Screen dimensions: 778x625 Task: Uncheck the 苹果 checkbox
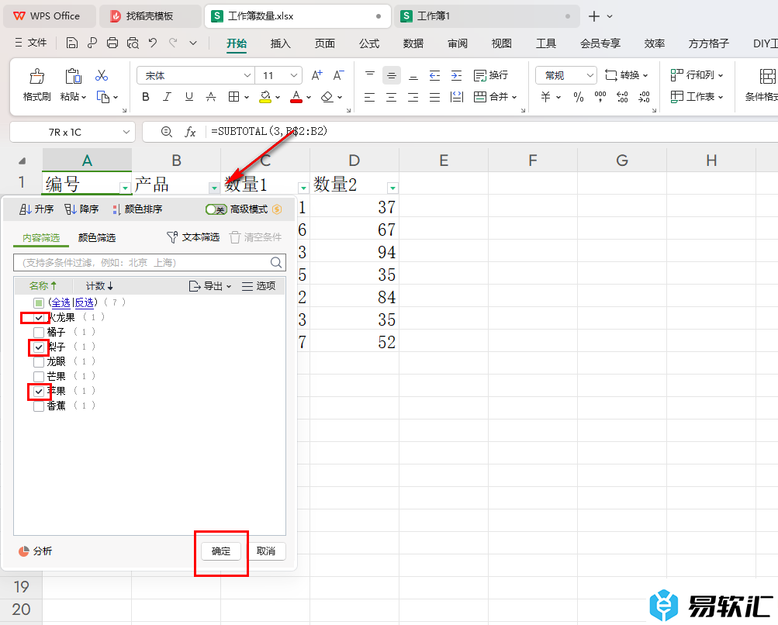(39, 392)
